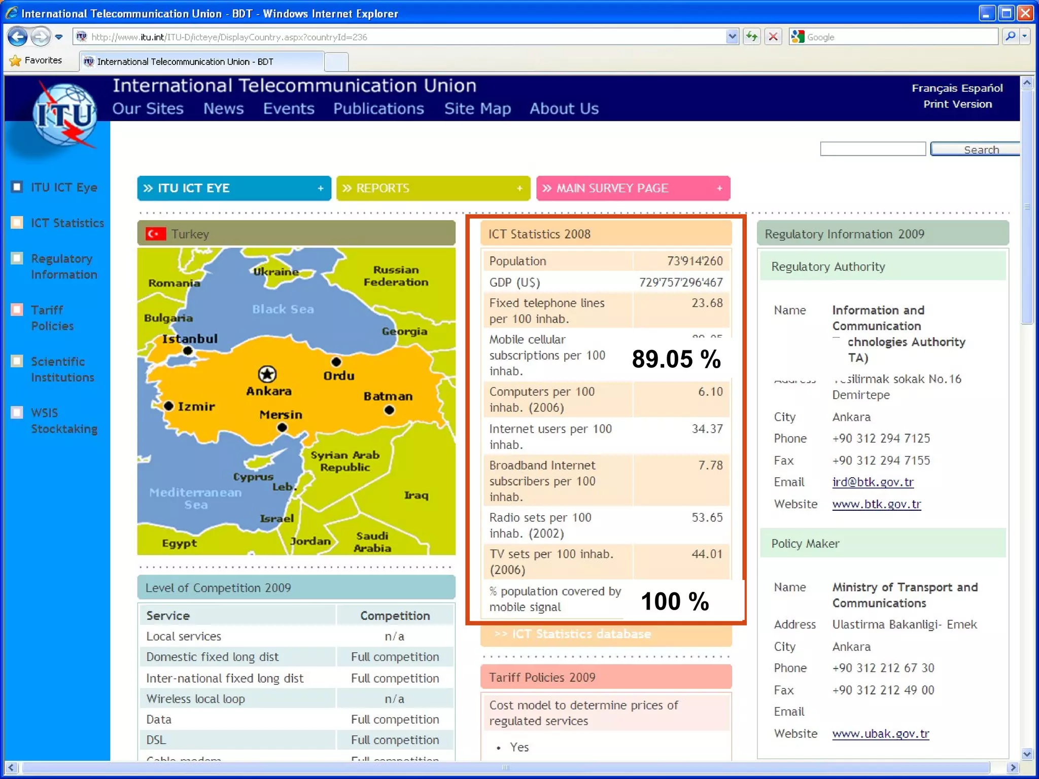1039x779 pixels.
Task: Toggle the ITU ICT Eye sidebar checkbox
Action: 17,187
